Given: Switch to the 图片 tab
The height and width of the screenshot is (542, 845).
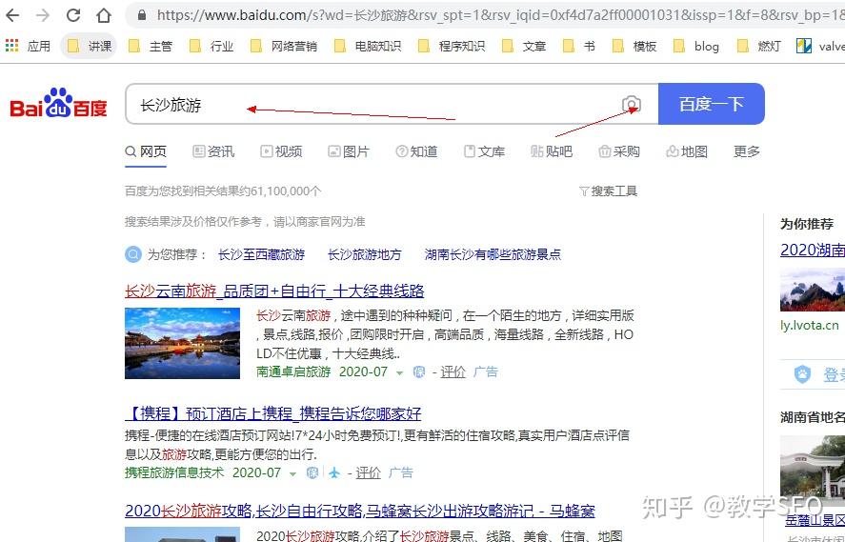Looking at the screenshot, I should pos(349,151).
